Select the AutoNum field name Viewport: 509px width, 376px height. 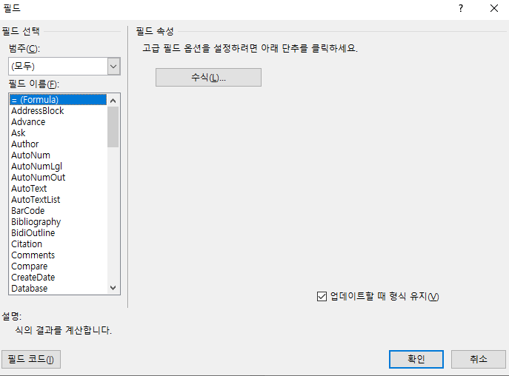(30, 155)
